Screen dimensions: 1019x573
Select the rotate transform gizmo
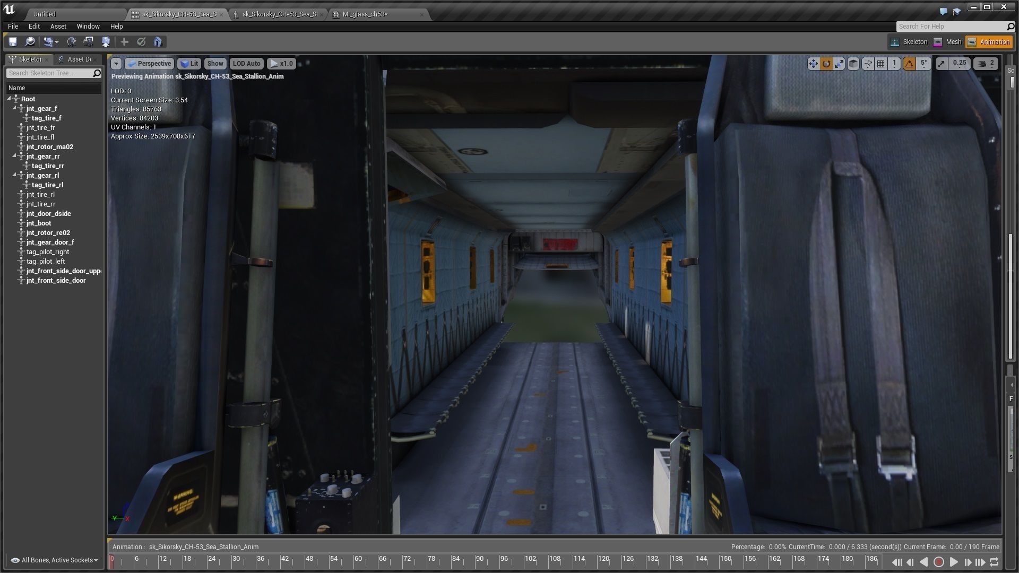pyautogui.click(x=826, y=64)
